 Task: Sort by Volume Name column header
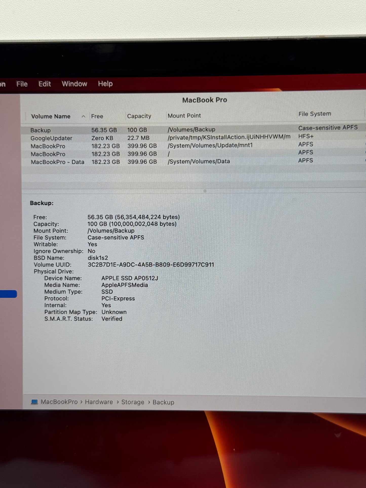[x=51, y=116]
